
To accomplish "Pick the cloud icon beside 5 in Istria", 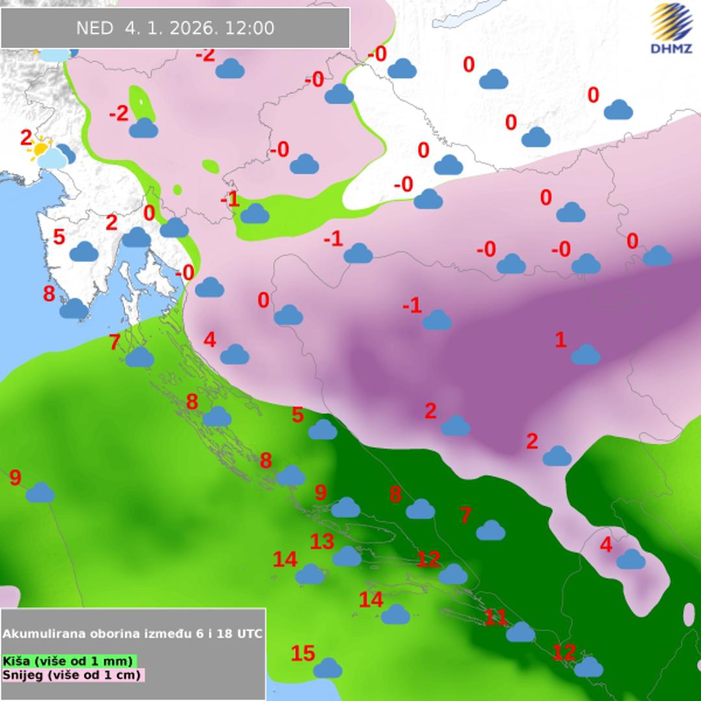I will pyautogui.click(x=84, y=251).
